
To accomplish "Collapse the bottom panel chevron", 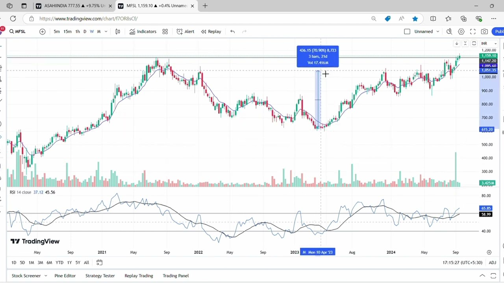I will (482, 276).
